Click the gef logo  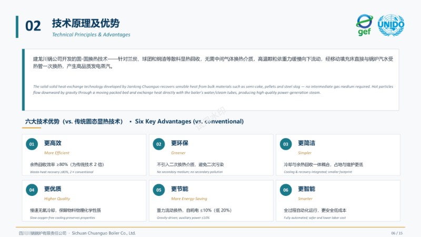coord(365,25)
